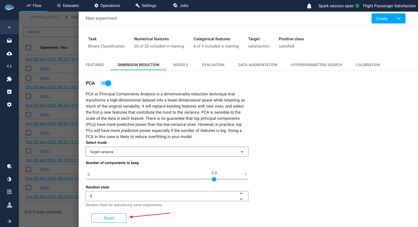Click the user profile icon in sidebar

9,205
